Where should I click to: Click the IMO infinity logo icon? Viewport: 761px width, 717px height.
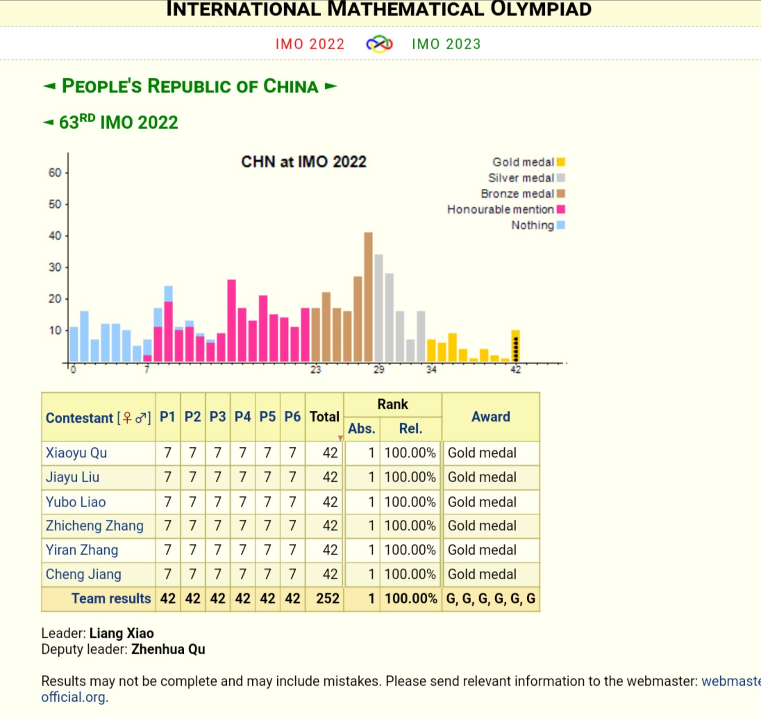point(379,44)
